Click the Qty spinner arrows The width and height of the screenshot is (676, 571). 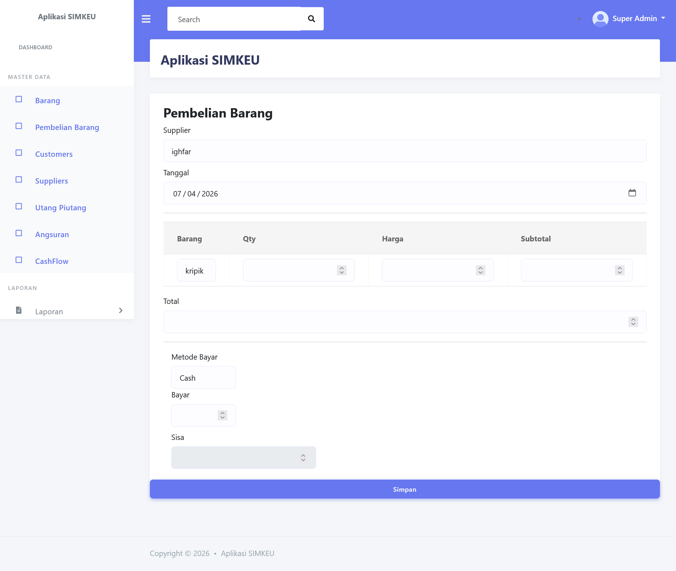(x=342, y=270)
